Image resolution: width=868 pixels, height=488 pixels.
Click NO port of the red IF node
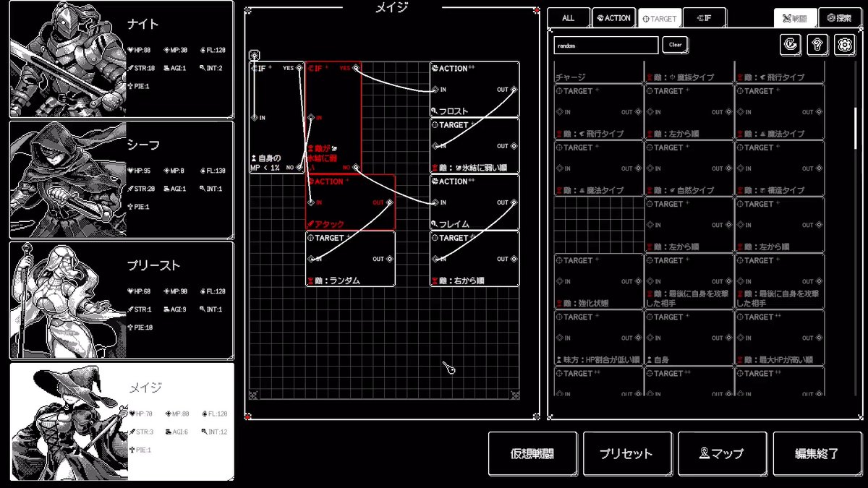(x=356, y=167)
